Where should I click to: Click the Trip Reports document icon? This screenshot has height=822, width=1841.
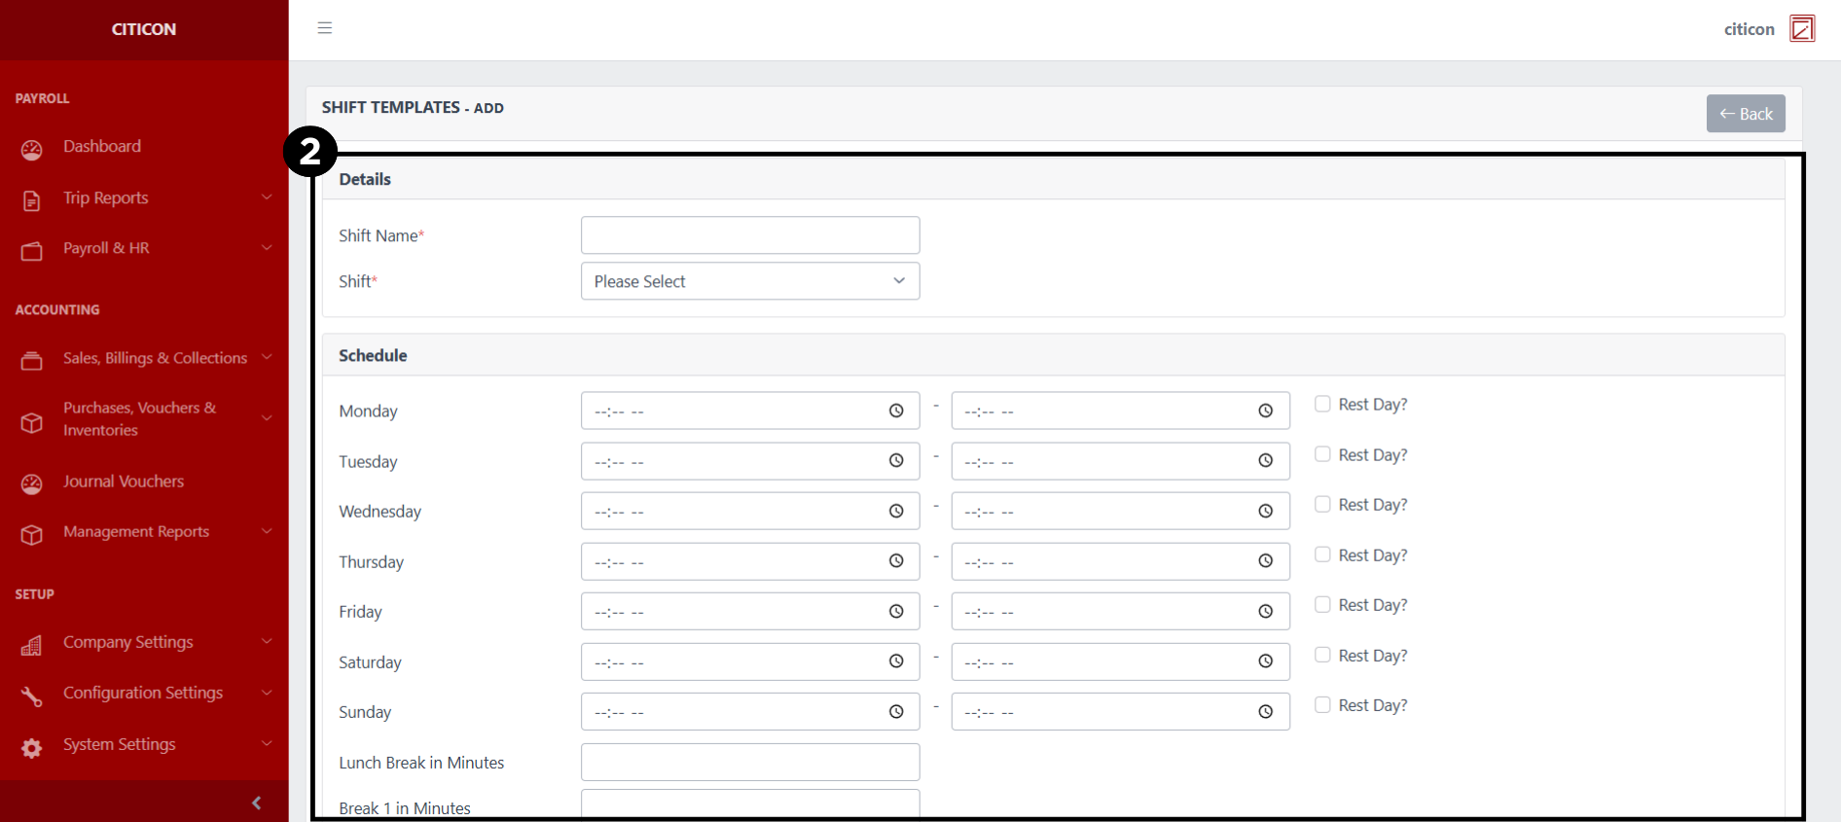pyautogui.click(x=32, y=200)
